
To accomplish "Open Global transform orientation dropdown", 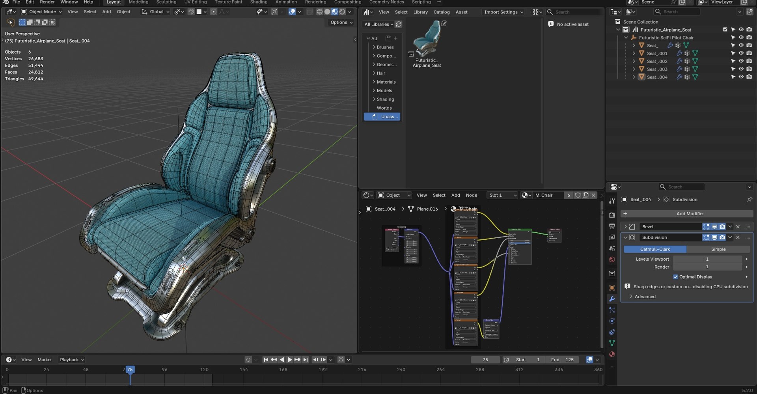I will 155,12.
